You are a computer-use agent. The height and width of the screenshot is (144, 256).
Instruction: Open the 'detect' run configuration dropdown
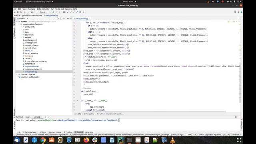coord(42,12)
